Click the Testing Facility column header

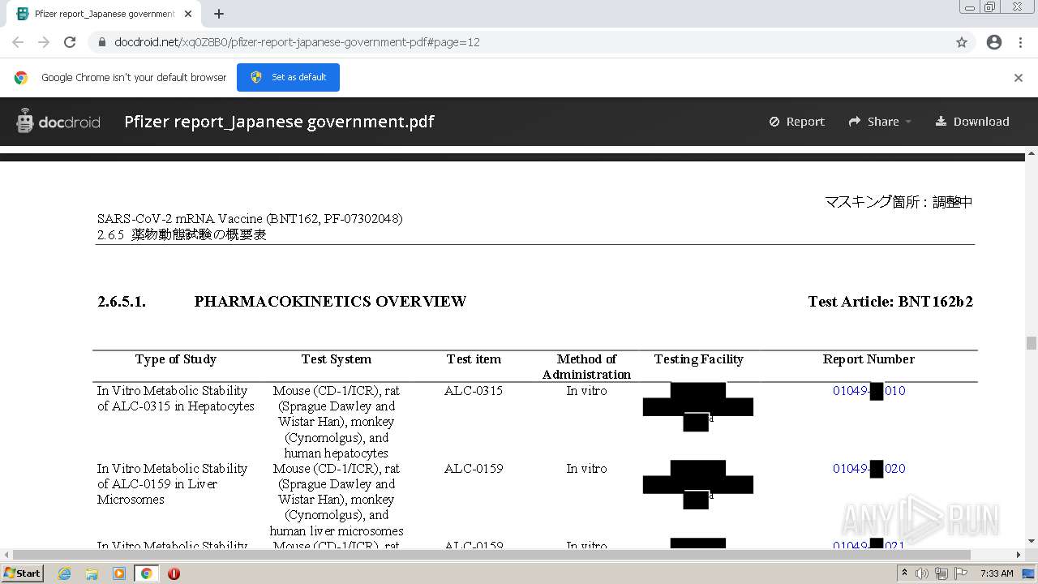[698, 359]
